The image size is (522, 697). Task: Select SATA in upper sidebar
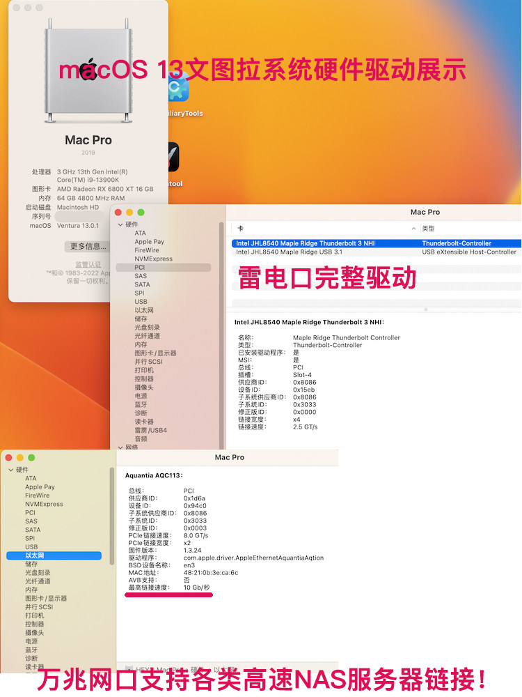pos(142,284)
